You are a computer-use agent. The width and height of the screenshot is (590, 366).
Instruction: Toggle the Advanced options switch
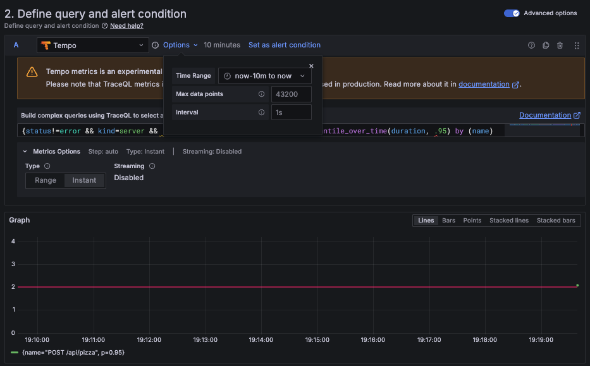tap(511, 13)
